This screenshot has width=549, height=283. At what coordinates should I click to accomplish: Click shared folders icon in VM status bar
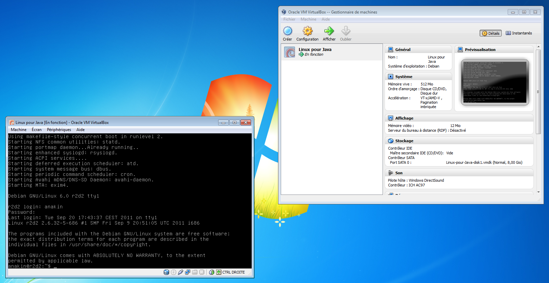tap(195, 272)
